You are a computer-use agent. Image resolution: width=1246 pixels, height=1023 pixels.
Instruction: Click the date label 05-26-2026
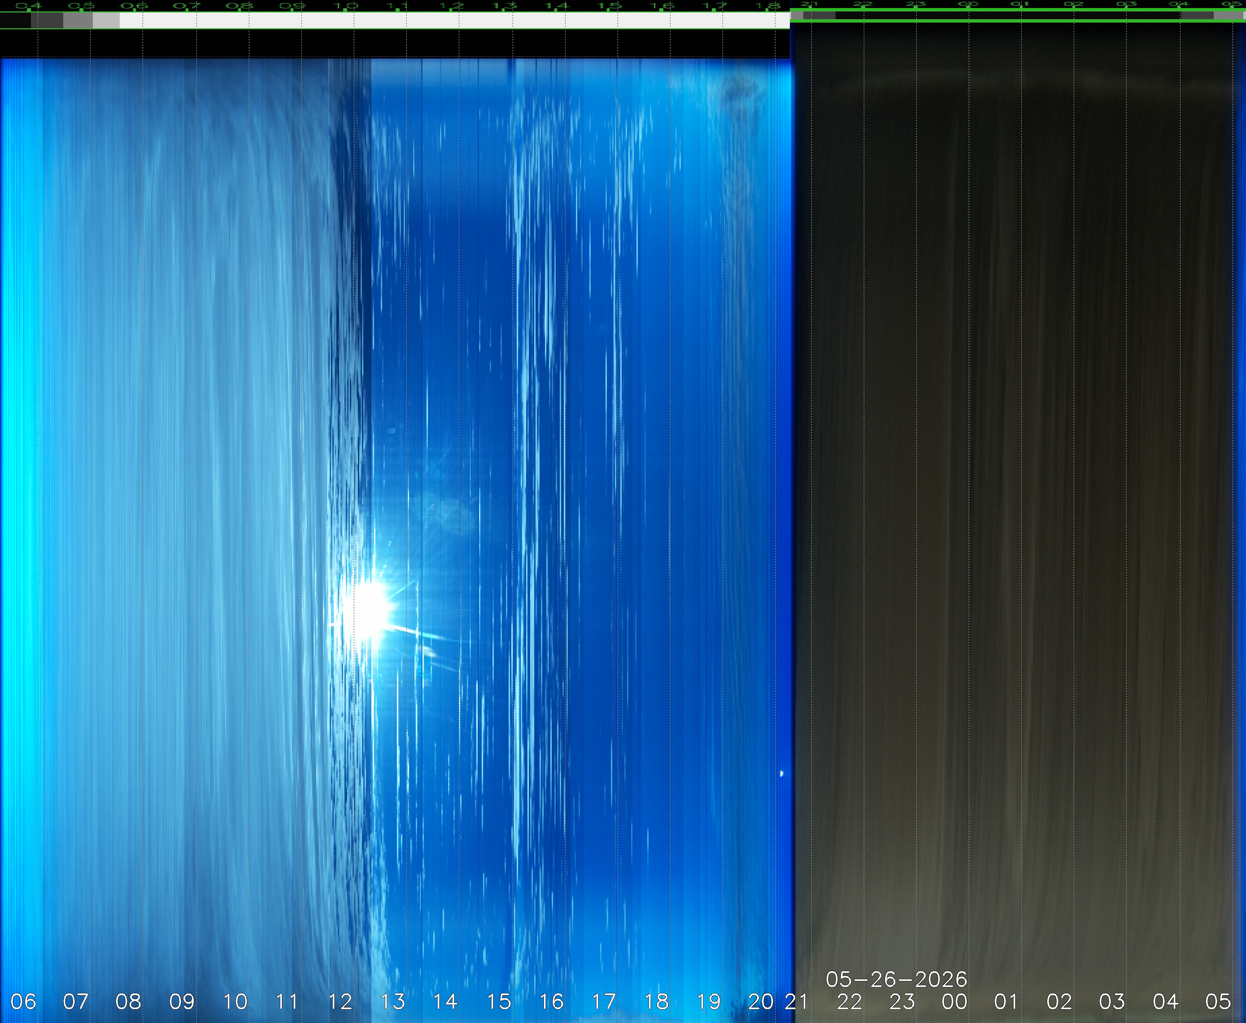point(896,979)
